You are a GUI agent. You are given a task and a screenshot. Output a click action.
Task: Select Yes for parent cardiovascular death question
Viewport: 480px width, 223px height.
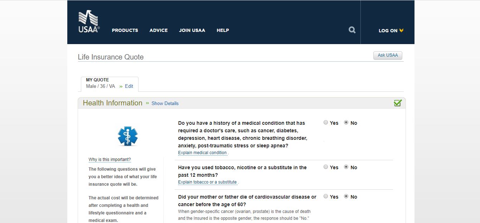coord(326,196)
